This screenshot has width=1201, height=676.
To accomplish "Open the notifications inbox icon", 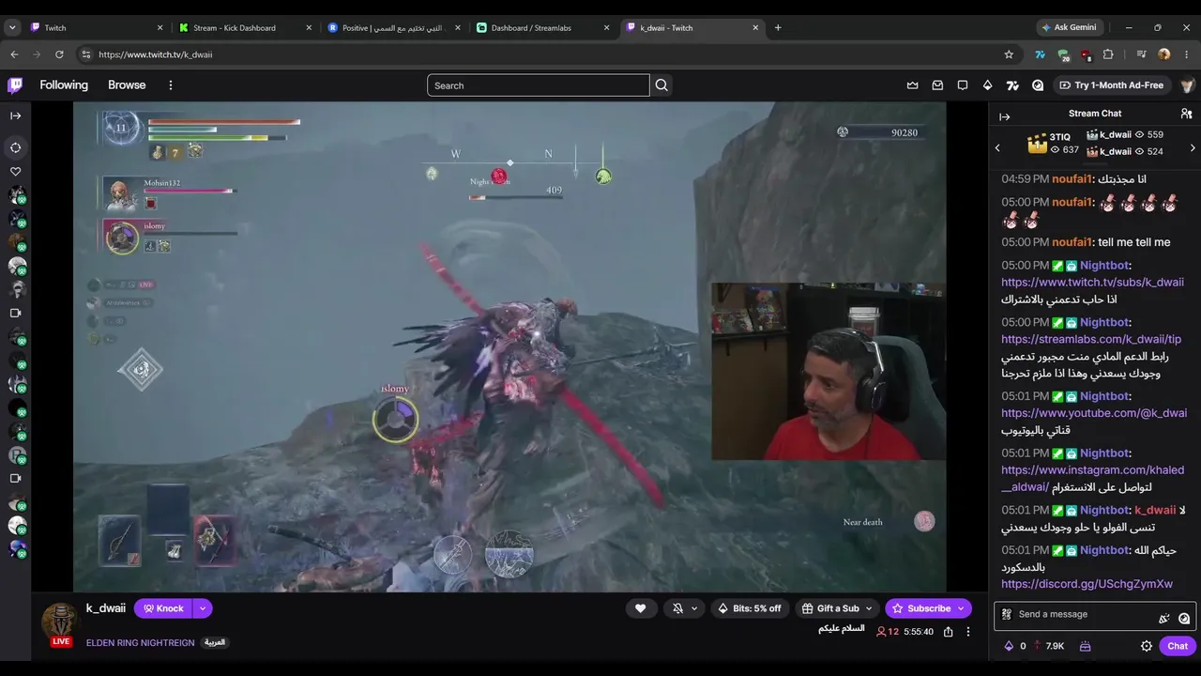I will (x=937, y=85).
